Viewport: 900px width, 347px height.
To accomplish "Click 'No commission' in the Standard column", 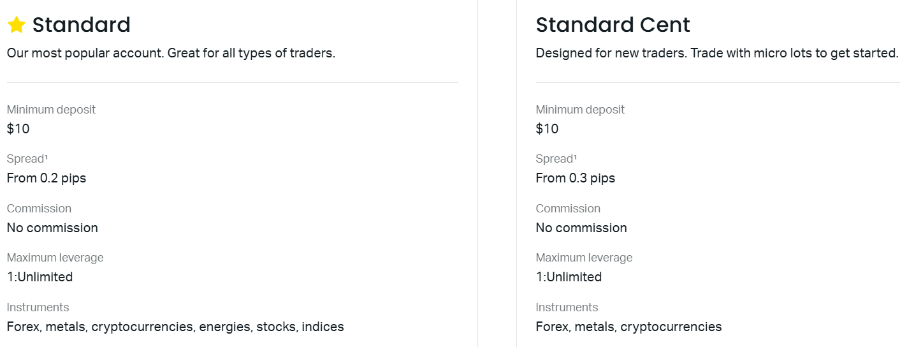I will (x=52, y=228).
